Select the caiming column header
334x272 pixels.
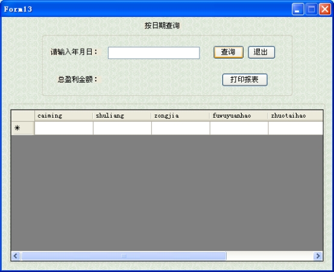coord(64,116)
